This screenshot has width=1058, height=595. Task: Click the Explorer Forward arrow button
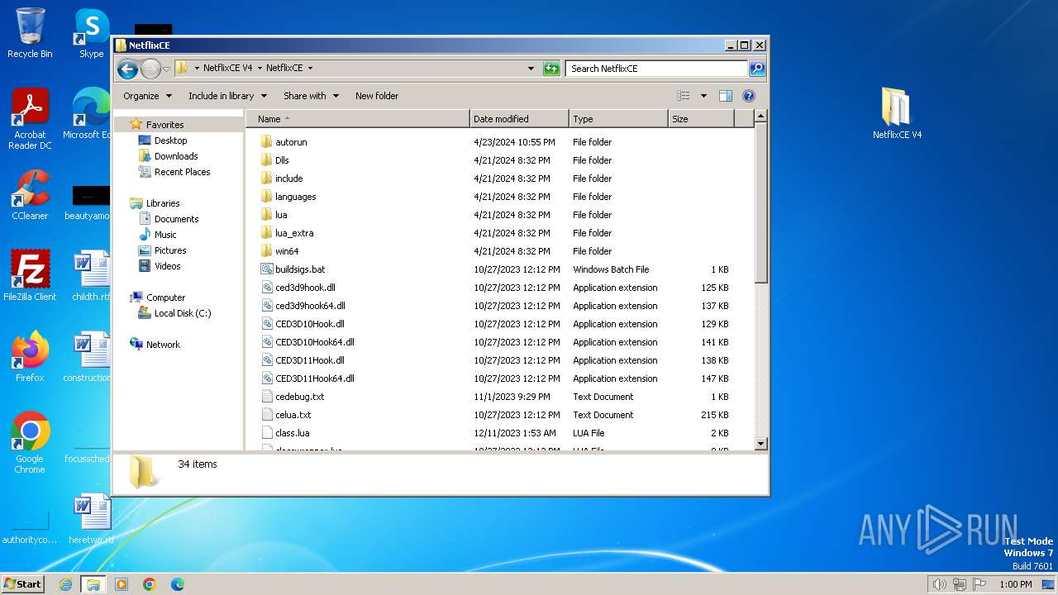[x=150, y=69]
